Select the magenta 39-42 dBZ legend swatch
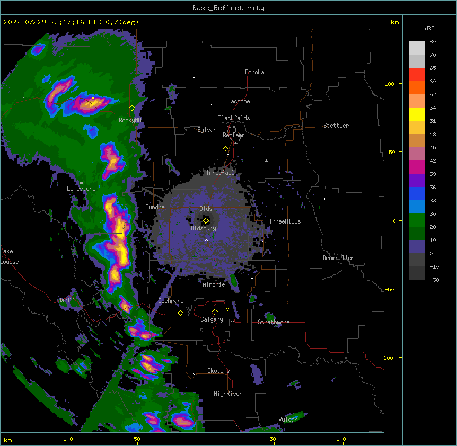Screen dimensions: 457x446 click(417, 167)
